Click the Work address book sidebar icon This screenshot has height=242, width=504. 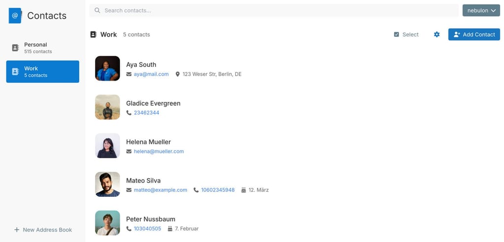coord(15,72)
